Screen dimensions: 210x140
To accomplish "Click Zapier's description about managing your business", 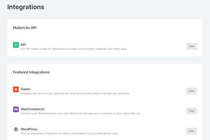I will click(75, 93).
